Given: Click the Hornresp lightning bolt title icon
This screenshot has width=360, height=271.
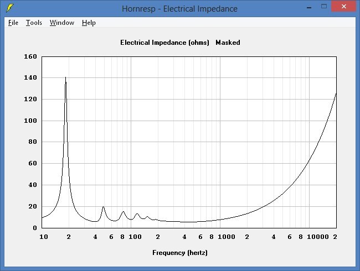Looking at the screenshot, I should (10, 8).
